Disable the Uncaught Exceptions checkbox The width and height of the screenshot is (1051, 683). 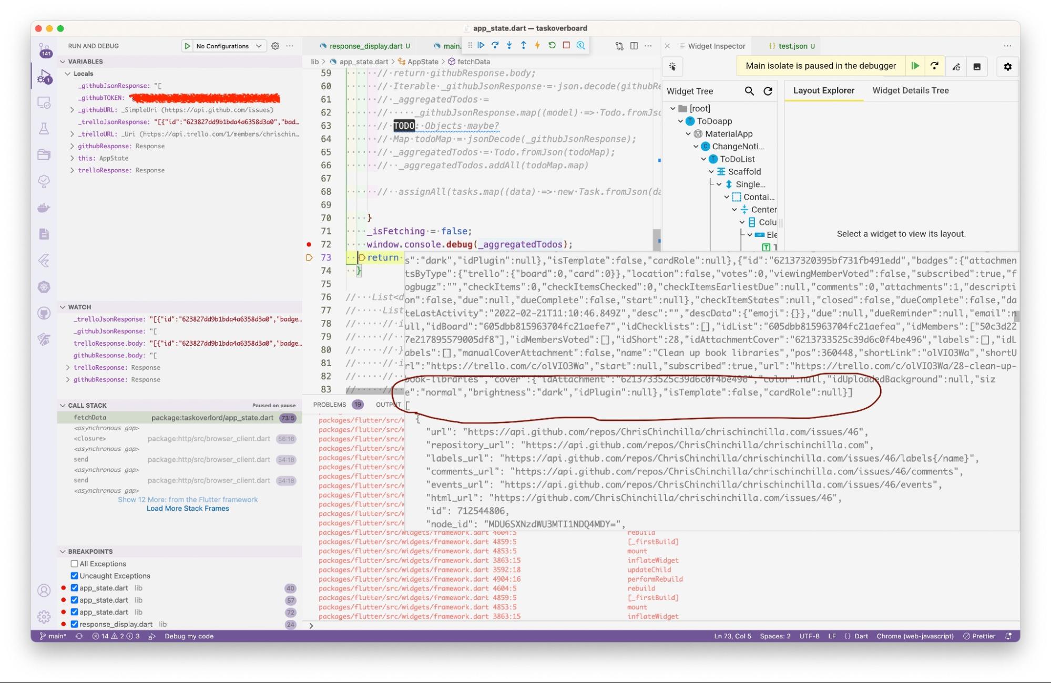coord(74,575)
